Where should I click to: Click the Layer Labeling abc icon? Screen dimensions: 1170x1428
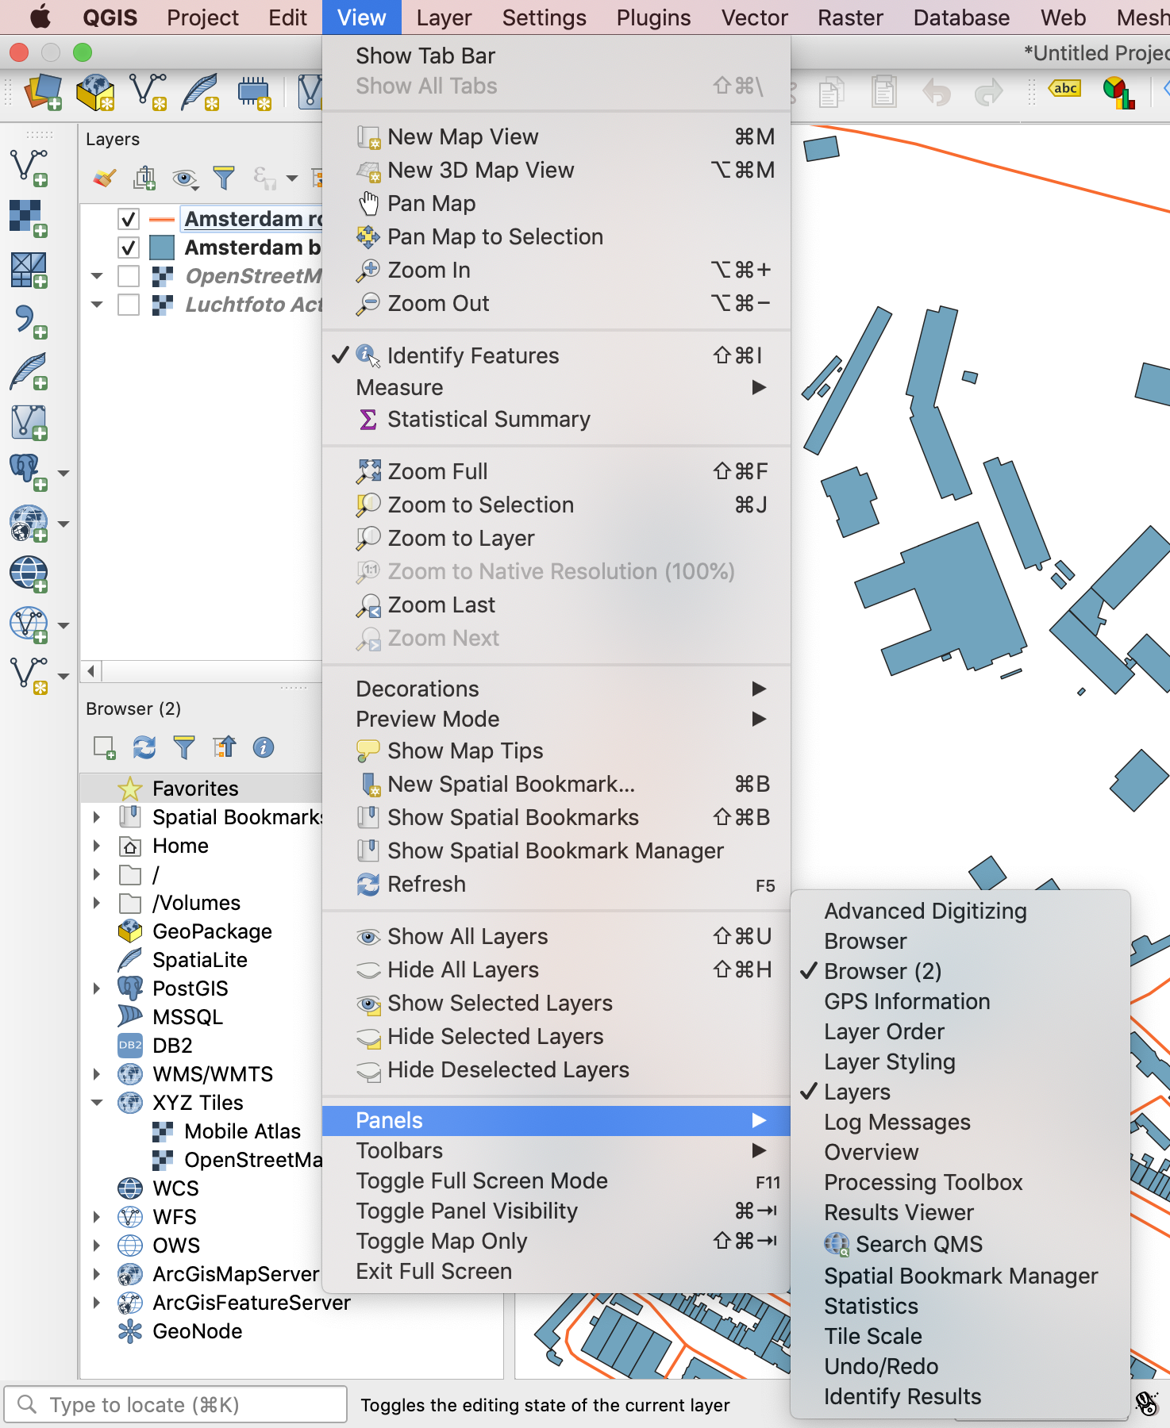(x=1064, y=89)
